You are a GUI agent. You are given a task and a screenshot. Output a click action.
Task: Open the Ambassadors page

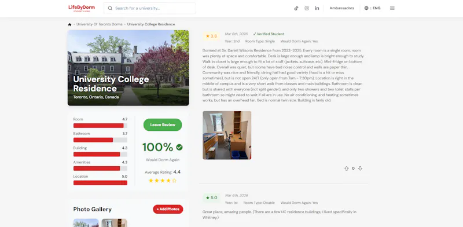click(341, 8)
